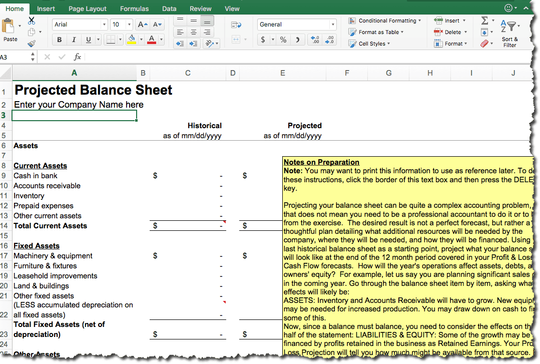
Task: Click the Insert cells button
Action: coord(449,21)
